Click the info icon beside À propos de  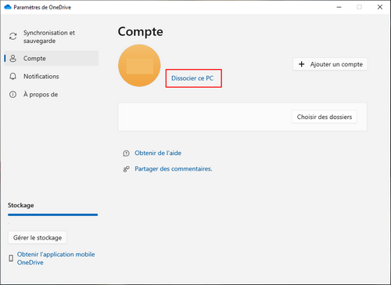13,94
